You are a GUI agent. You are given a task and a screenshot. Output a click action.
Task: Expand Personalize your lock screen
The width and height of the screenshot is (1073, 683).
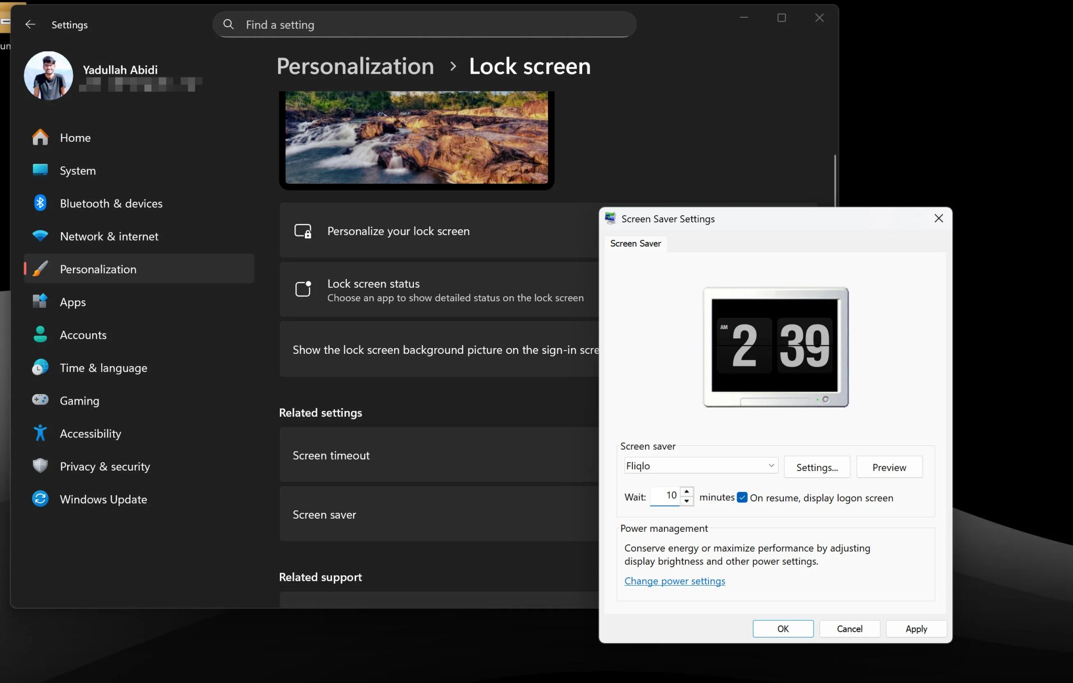pyautogui.click(x=439, y=231)
